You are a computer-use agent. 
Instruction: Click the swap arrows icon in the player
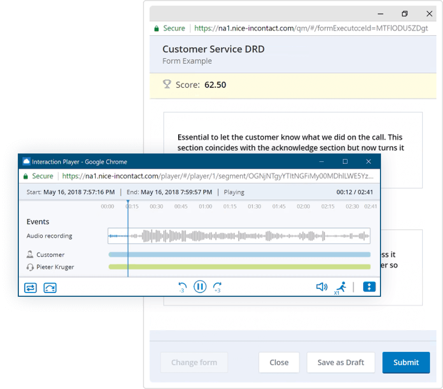pos(31,287)
